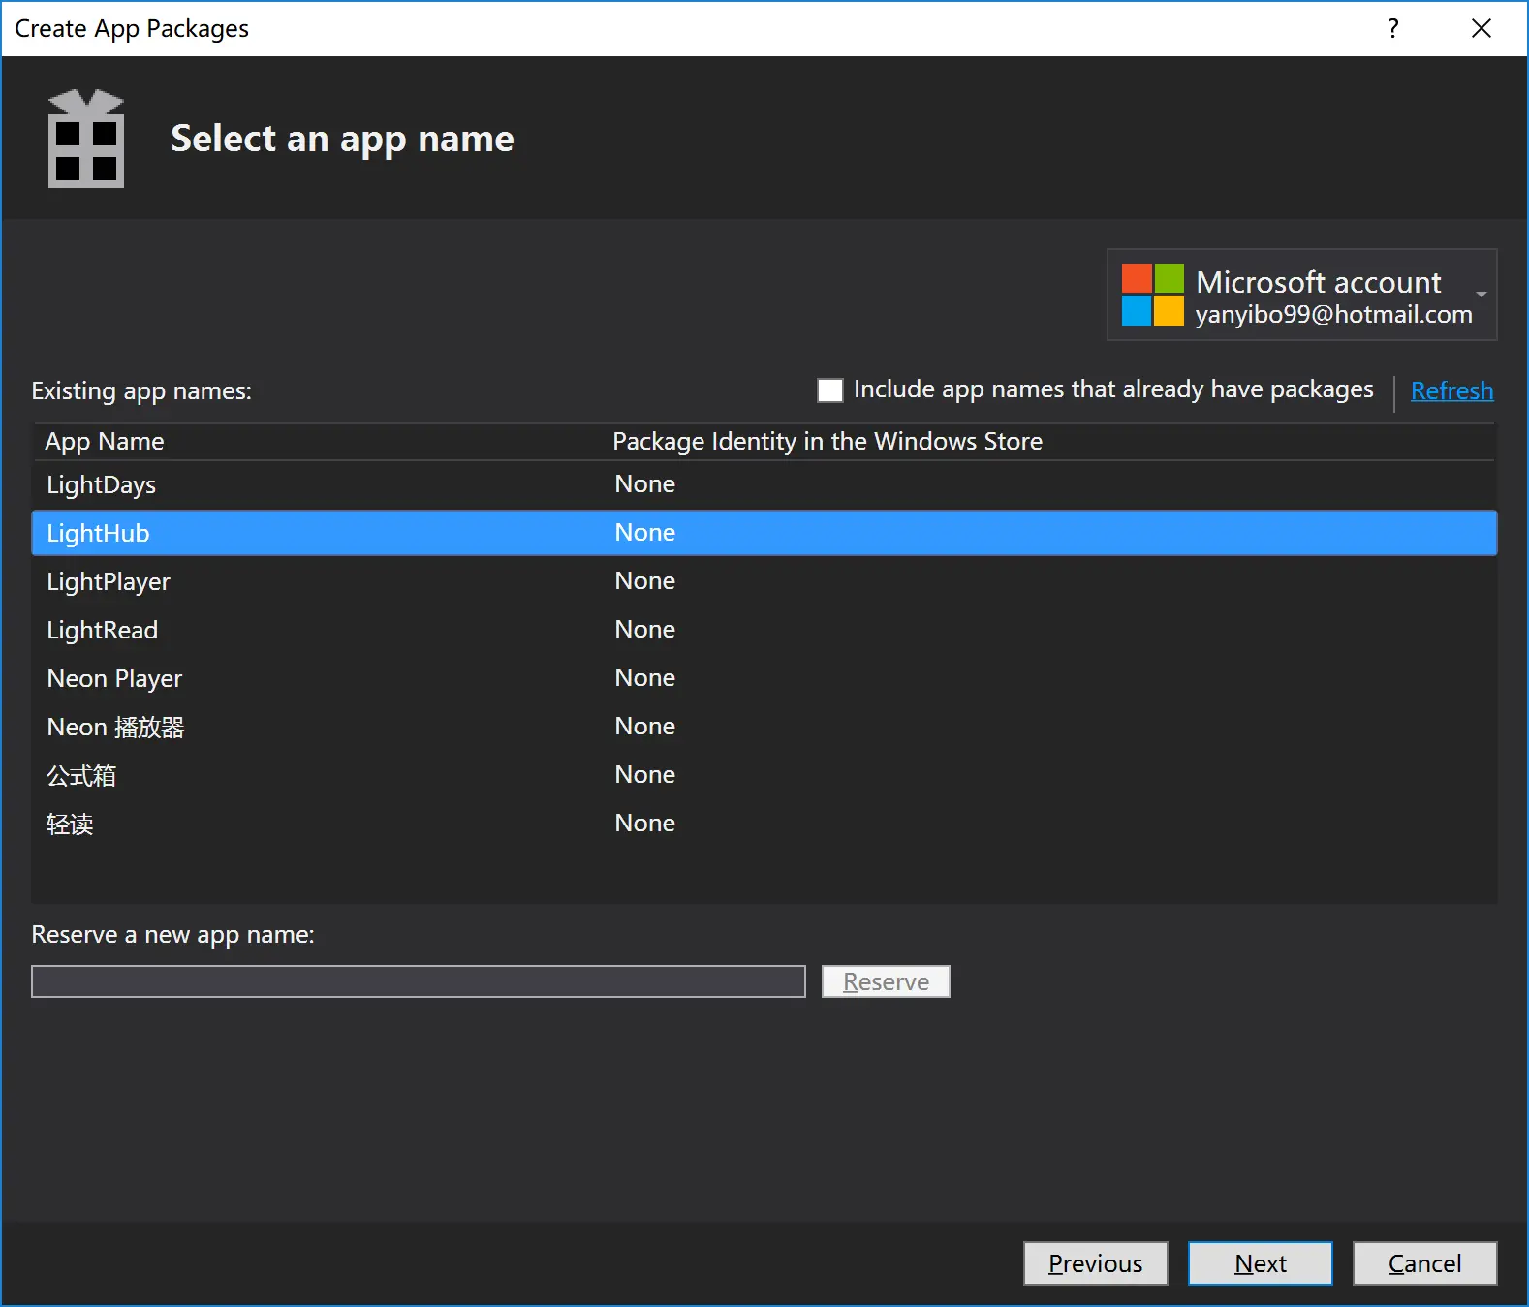Click the reserve new app name text field
Image resolution: width=1529 pixels, height=1307 pixels.
coord(418,981)
